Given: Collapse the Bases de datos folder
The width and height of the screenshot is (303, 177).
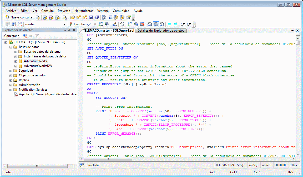Looking at the screenshot, I should tap(11, 47).
